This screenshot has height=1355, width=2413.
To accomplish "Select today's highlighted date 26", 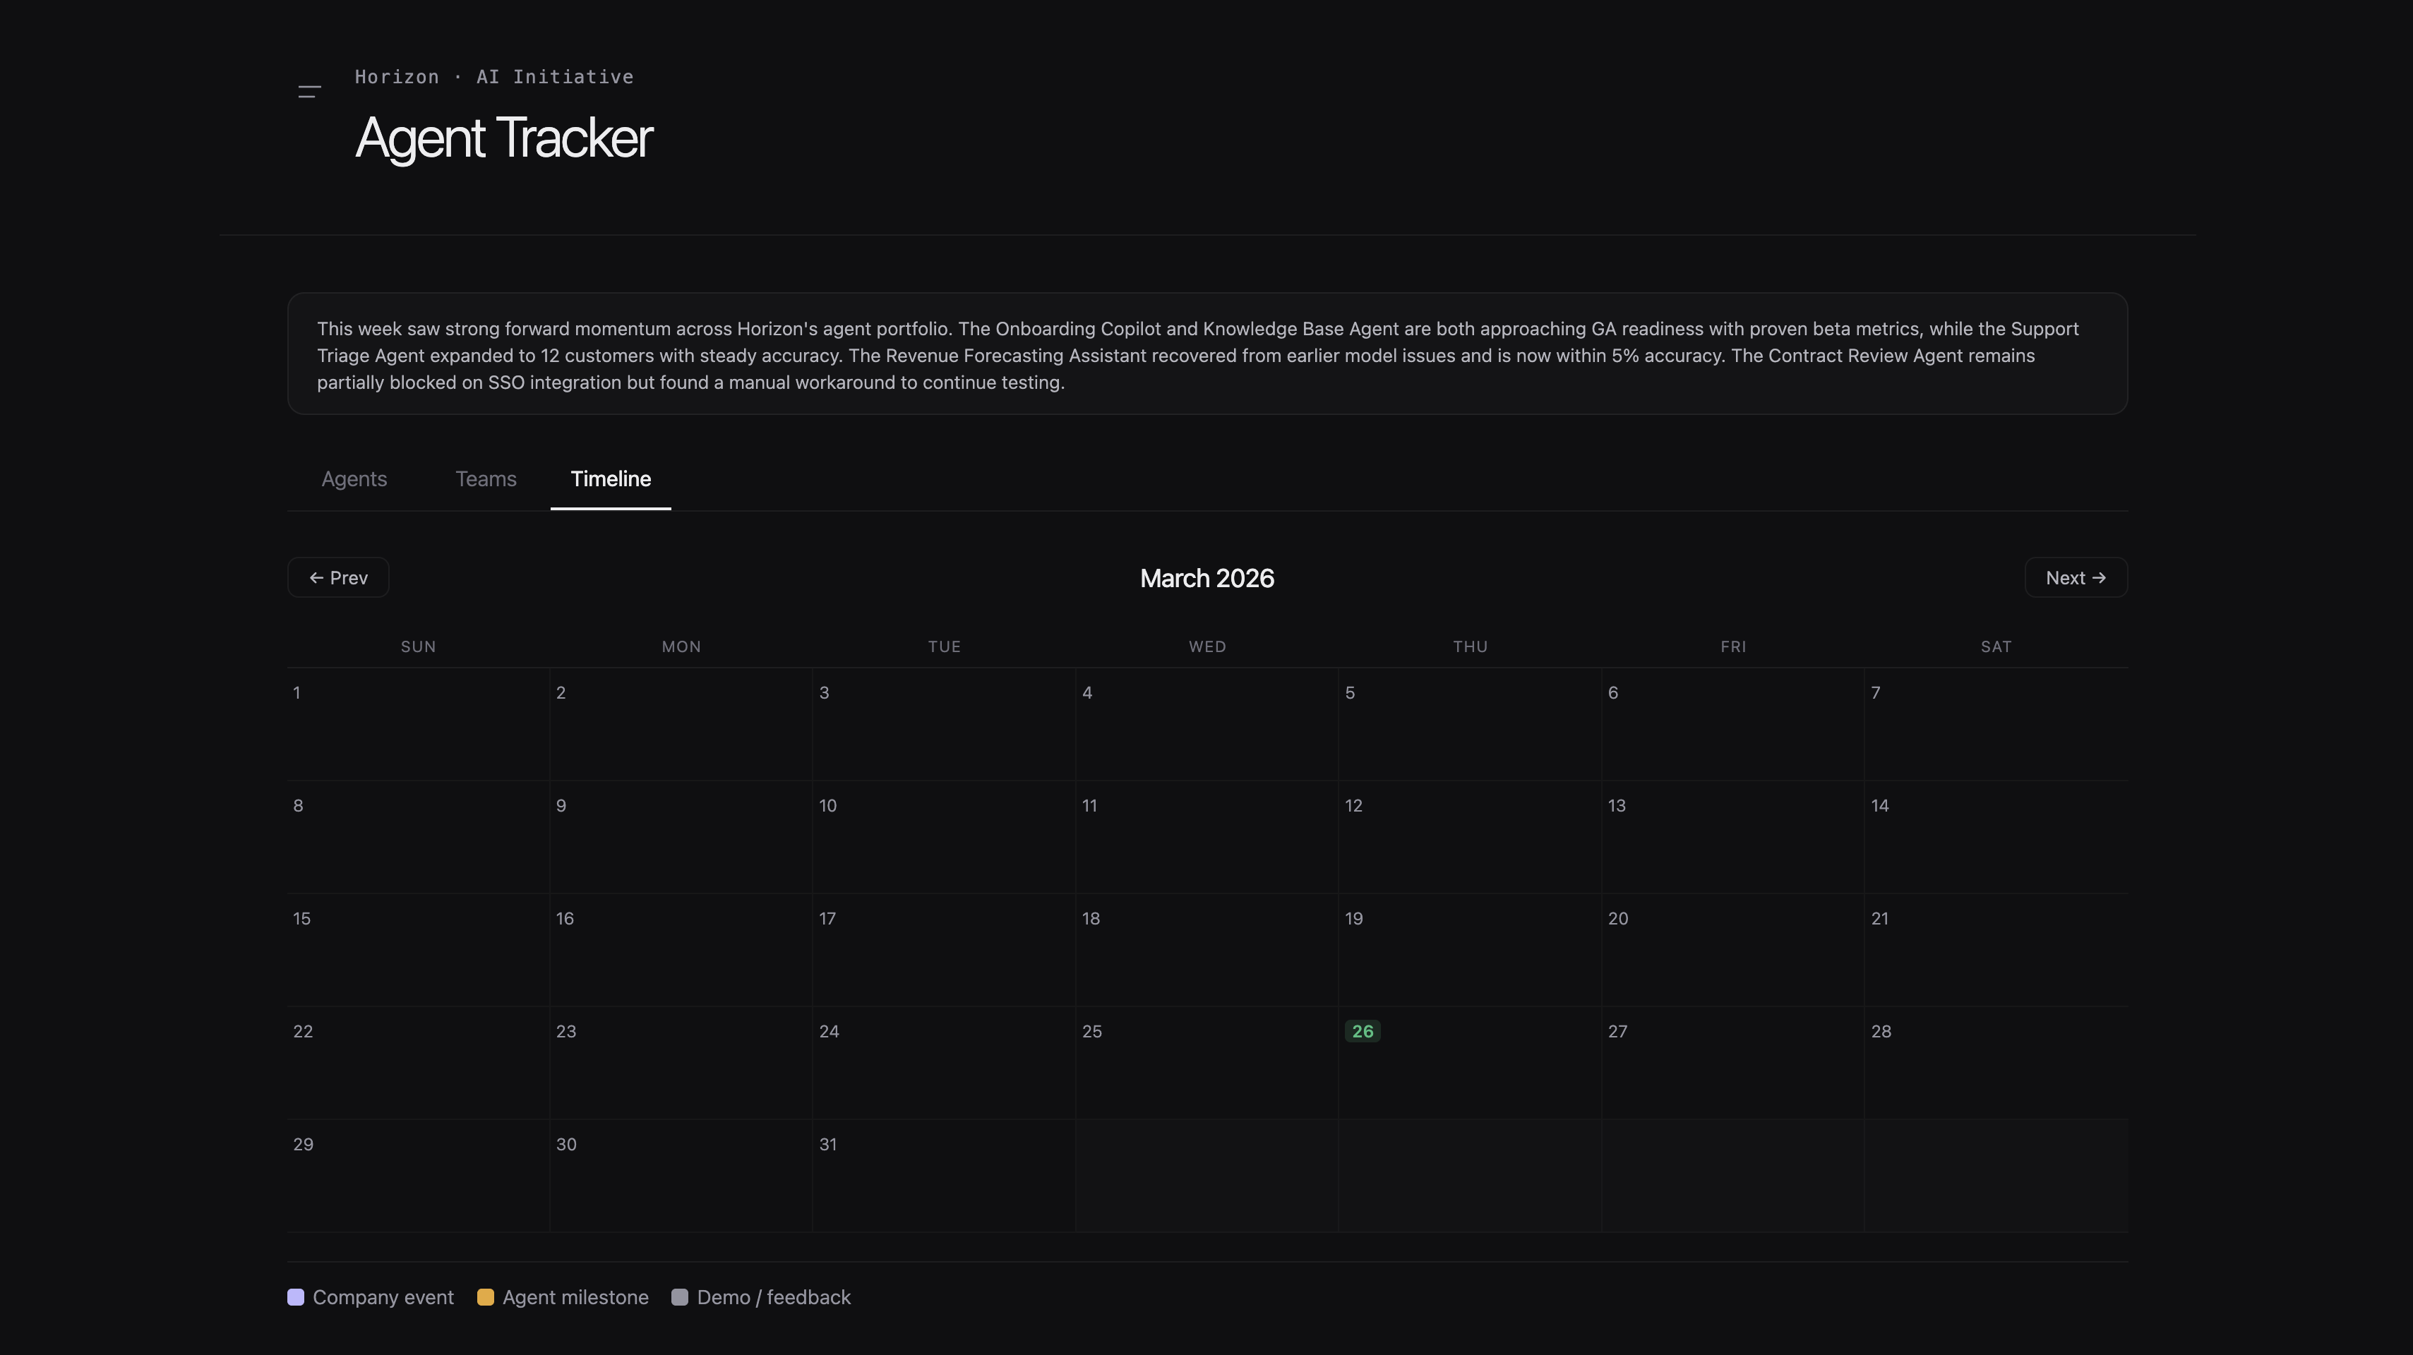I will (1363, 1031).
